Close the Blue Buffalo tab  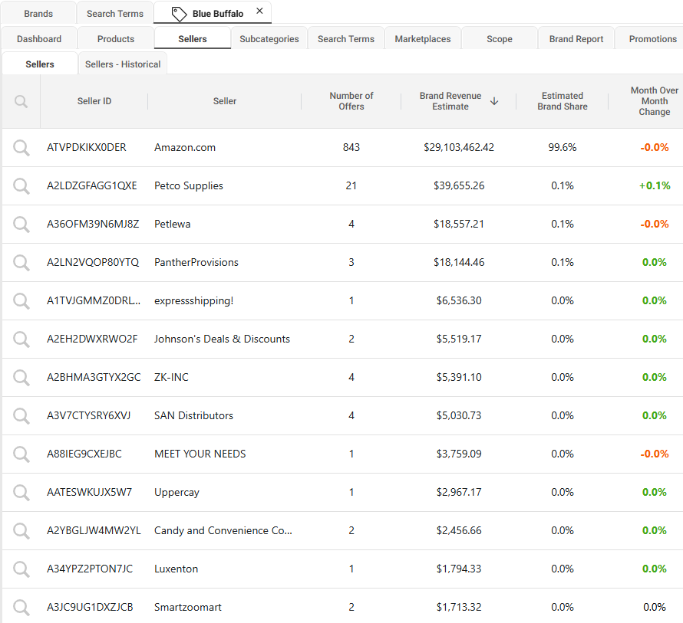tap(259, 11)
